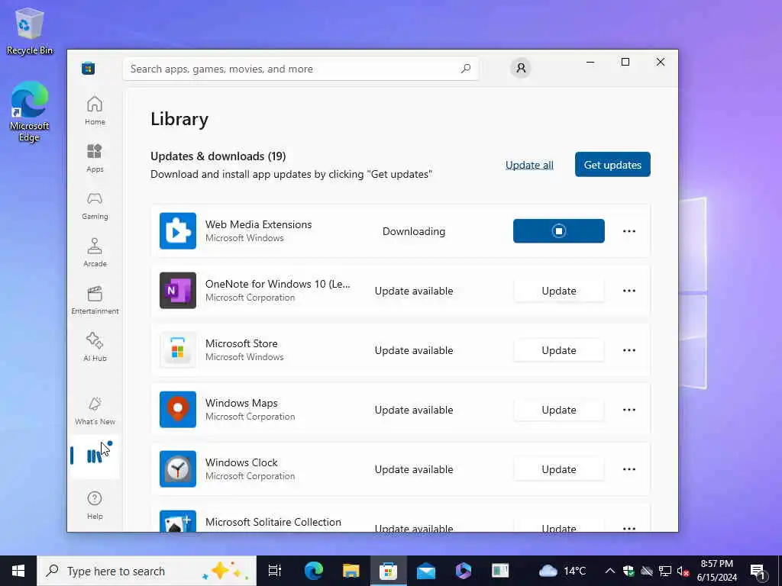Click the Get updates button
The image size is (782, 586).
coord(612,165)
